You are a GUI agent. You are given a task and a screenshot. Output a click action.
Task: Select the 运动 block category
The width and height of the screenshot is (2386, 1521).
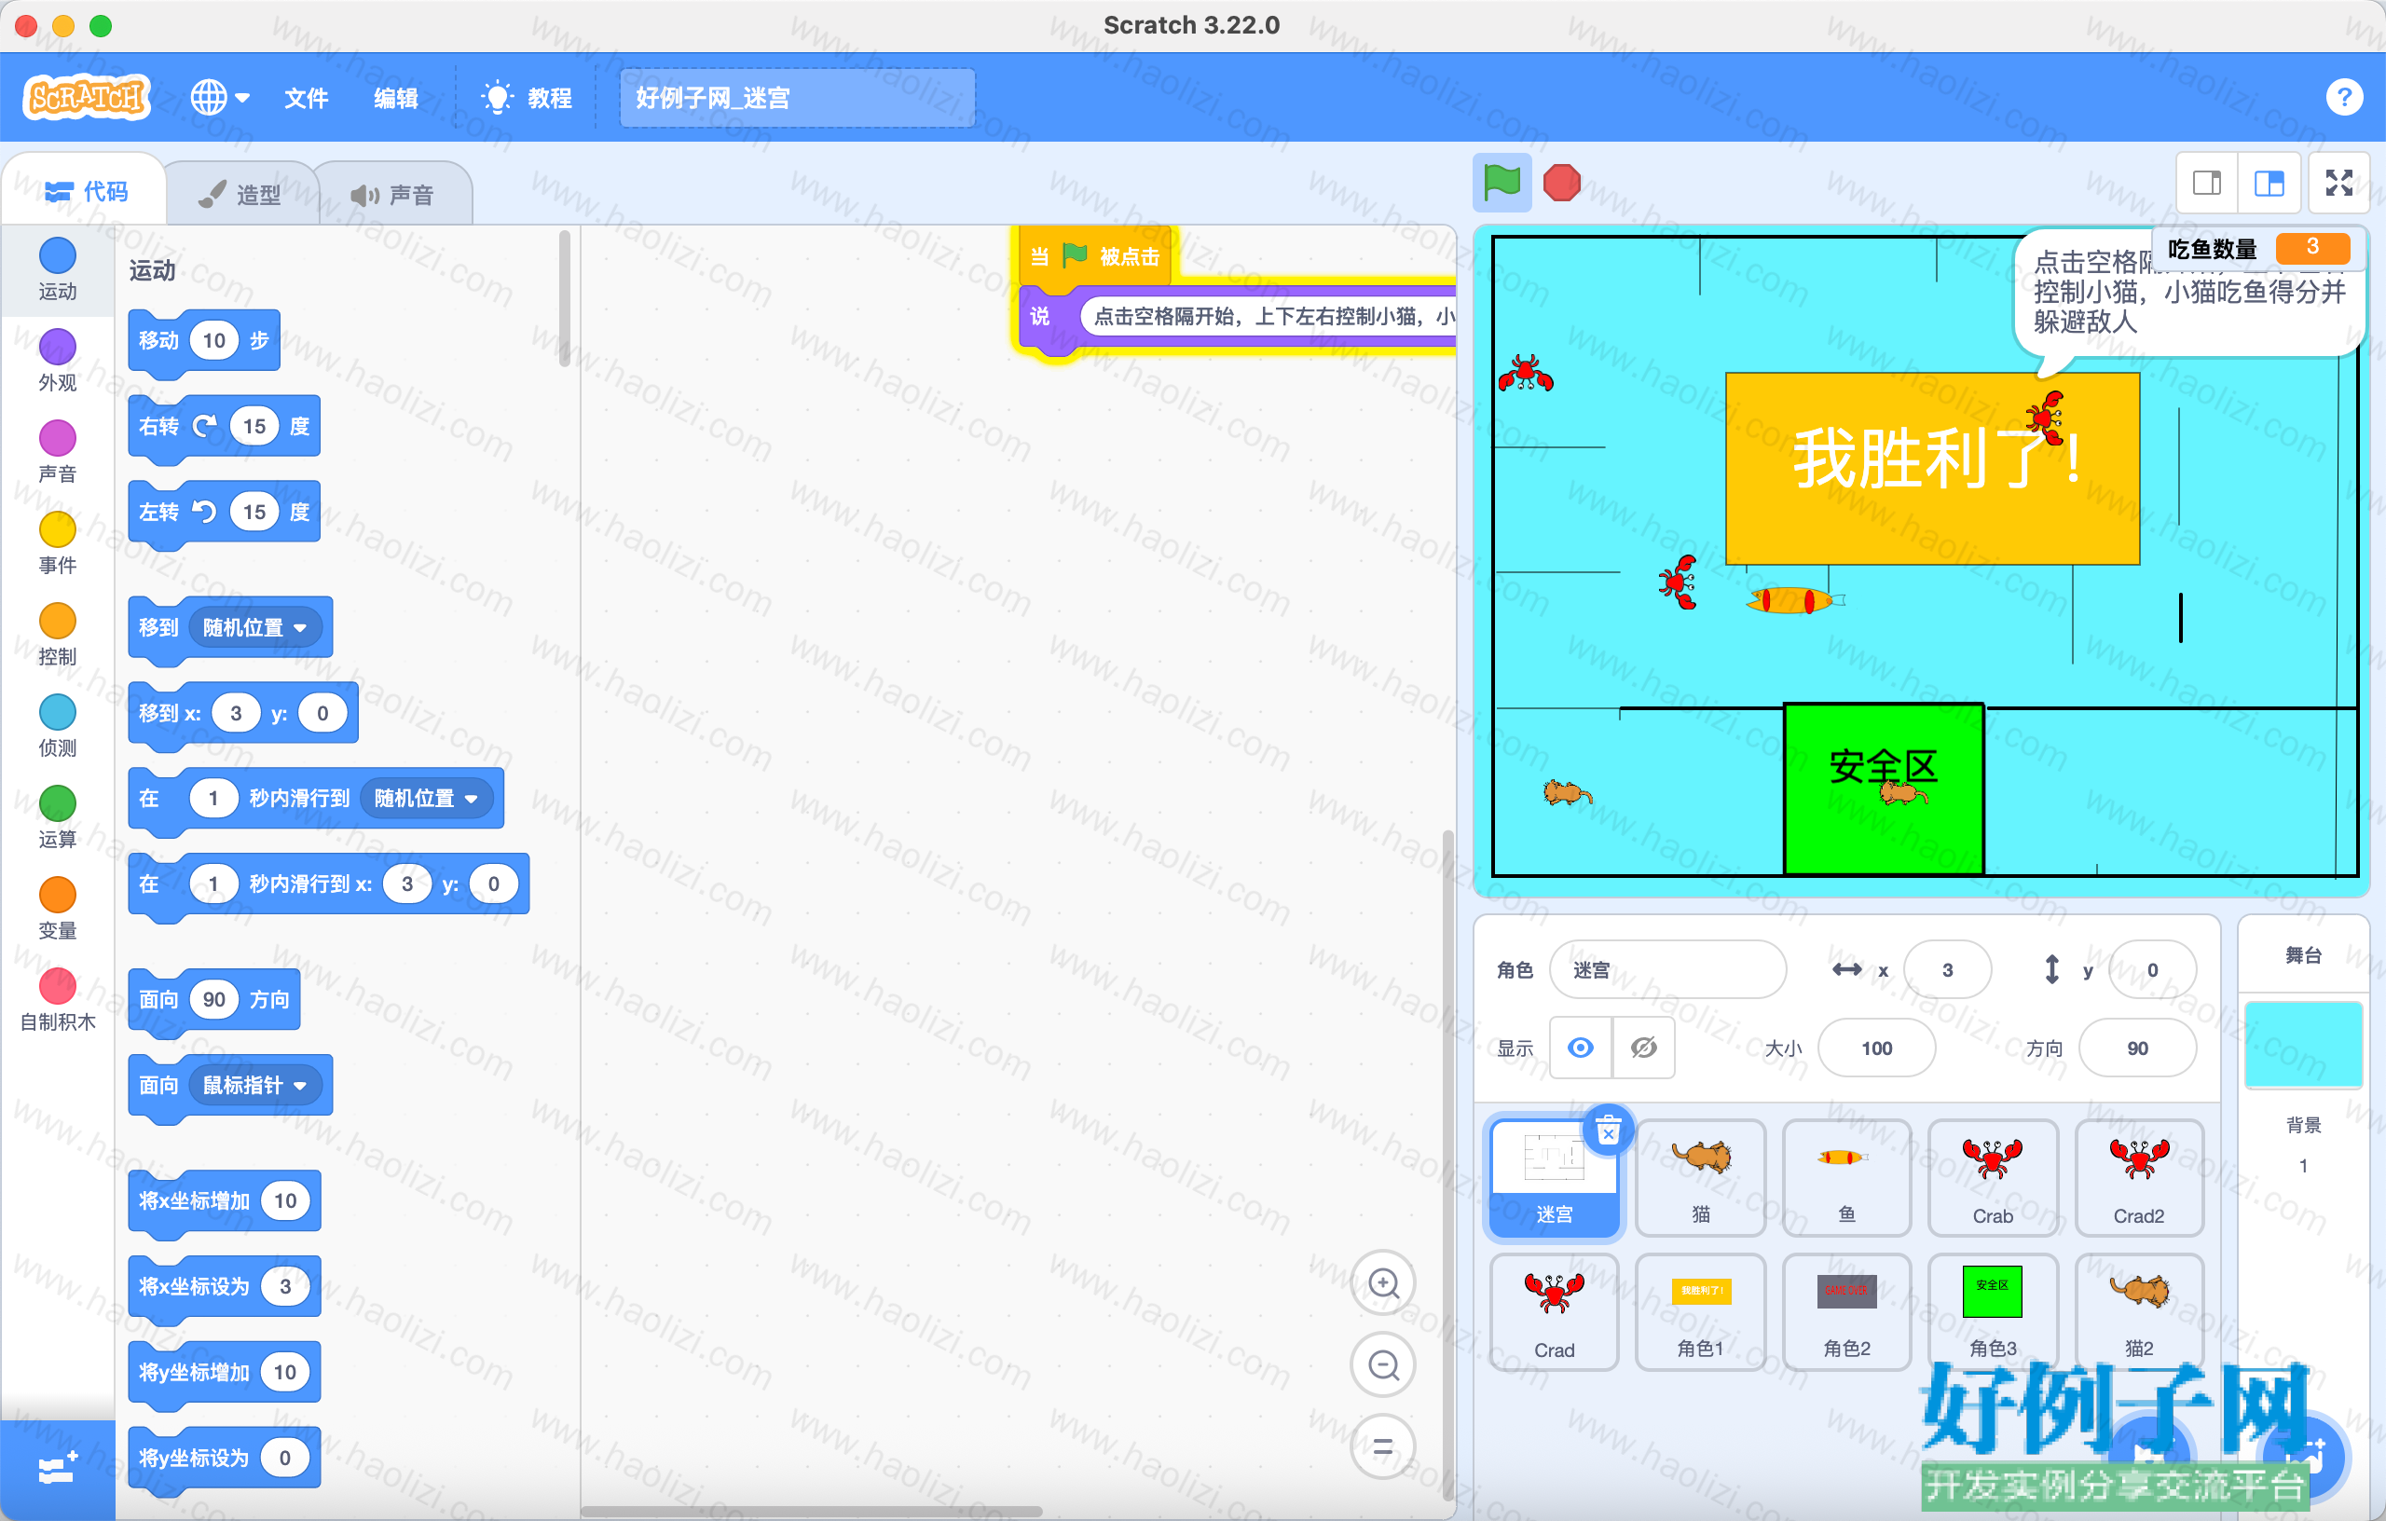pos(58,269)
